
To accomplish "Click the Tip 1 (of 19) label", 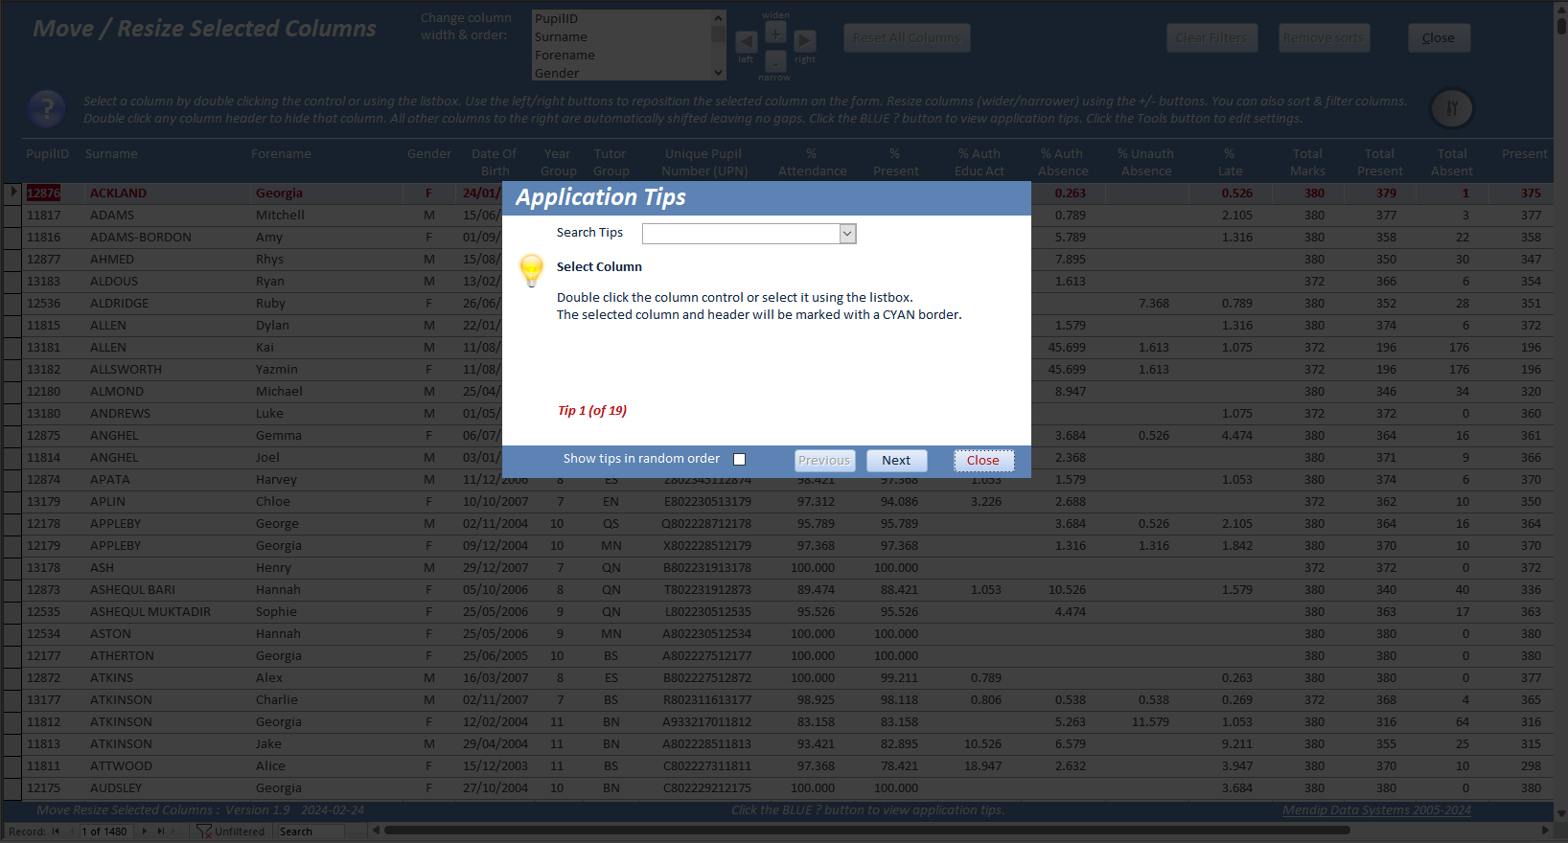I will 592,411.
